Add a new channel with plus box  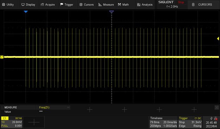[34, 122]
